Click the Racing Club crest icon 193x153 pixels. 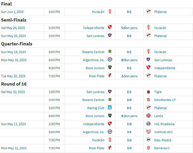coord(110,108)
